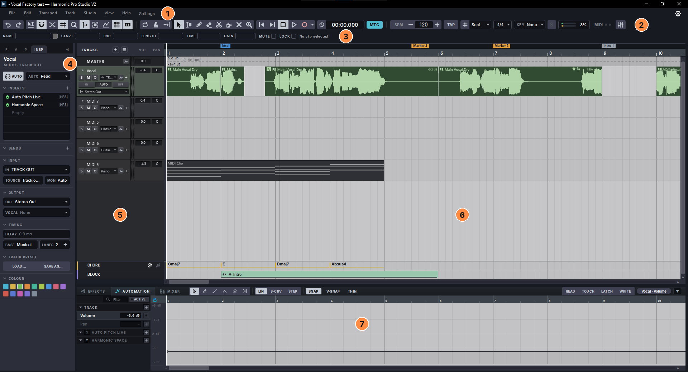
Task: Click the TAP tempo button
Action: click(451, 25)
